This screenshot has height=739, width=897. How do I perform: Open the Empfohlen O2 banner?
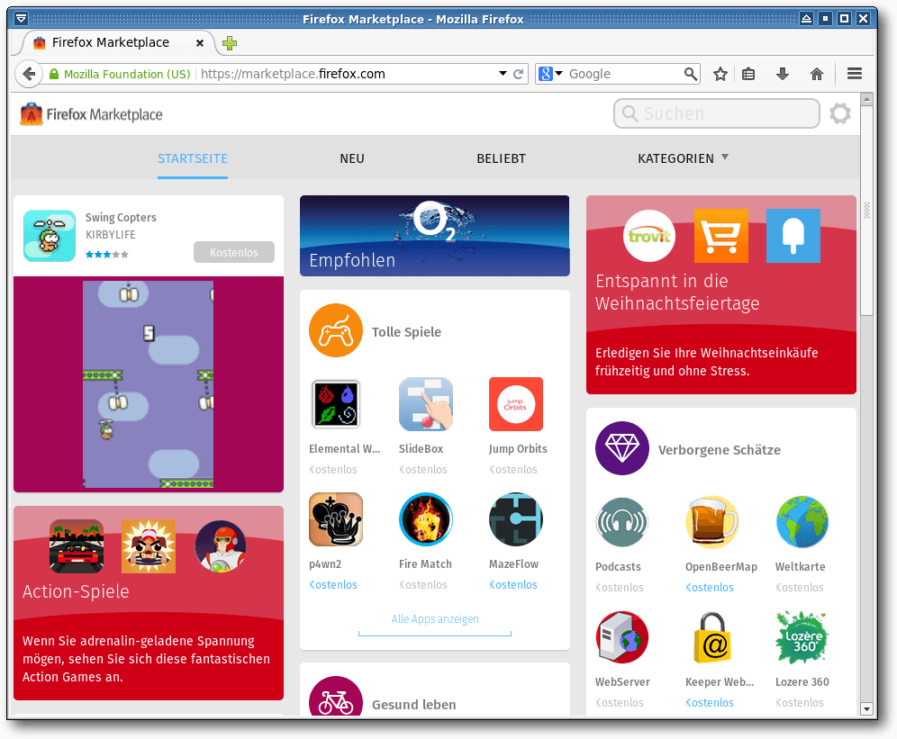(435, 236)
